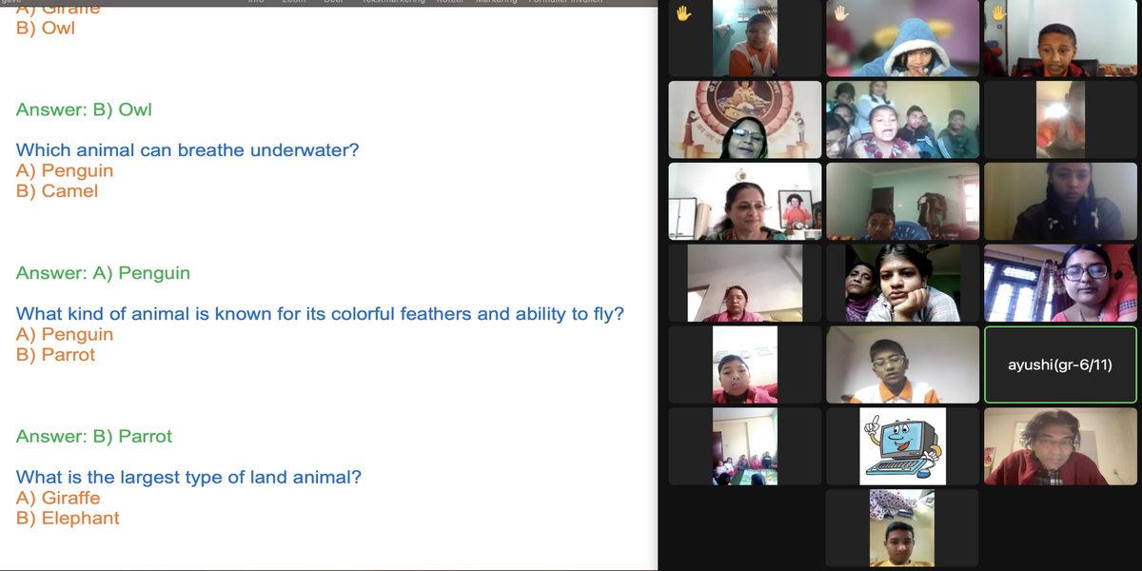The width and height of the screenshot is (1142, 571).
Task: Click the 'Answer: A) Penguin' text line
Action: (103, 273)
